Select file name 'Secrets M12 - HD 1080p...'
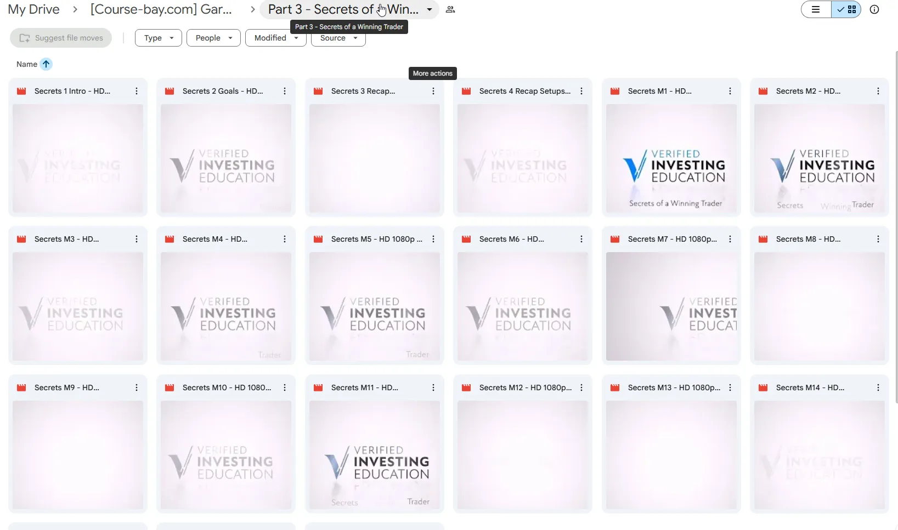 coord(526,387)
